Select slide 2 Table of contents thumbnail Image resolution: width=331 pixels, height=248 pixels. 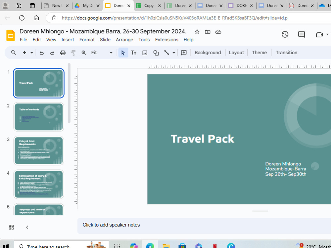pos(39,117)
